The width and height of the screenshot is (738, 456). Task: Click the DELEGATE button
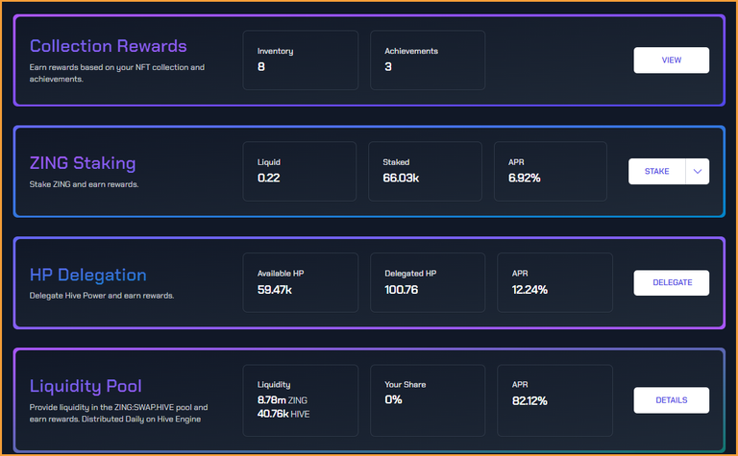671,282
